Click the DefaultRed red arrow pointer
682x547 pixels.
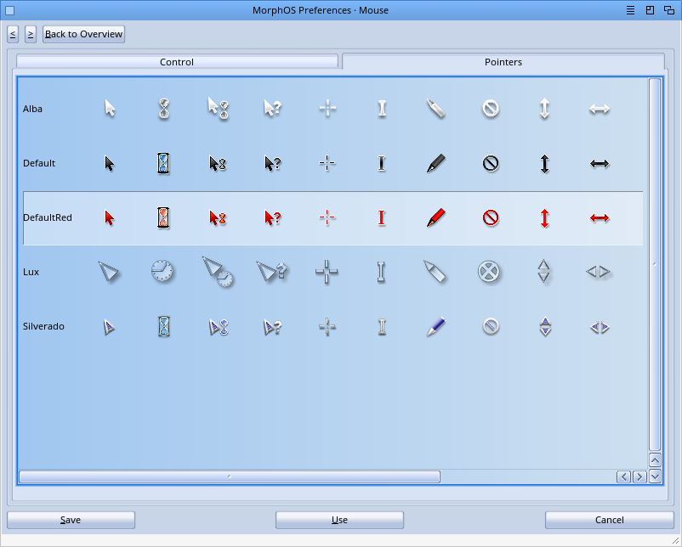pyautogui.click(x=110, y=217)
